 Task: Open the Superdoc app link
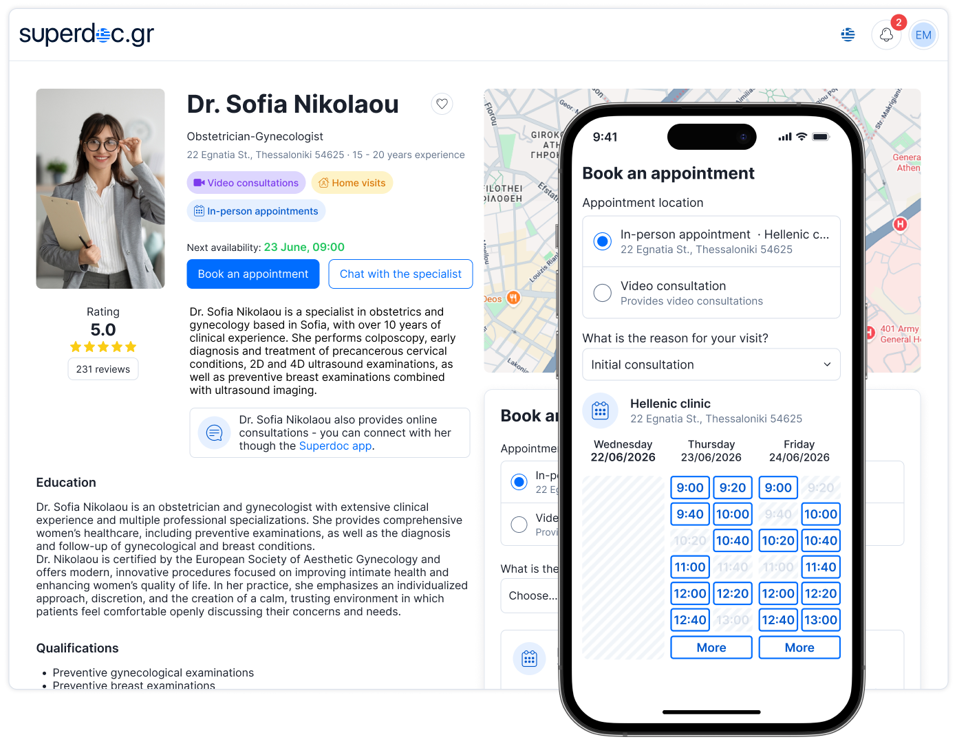(x=335, y=446)
